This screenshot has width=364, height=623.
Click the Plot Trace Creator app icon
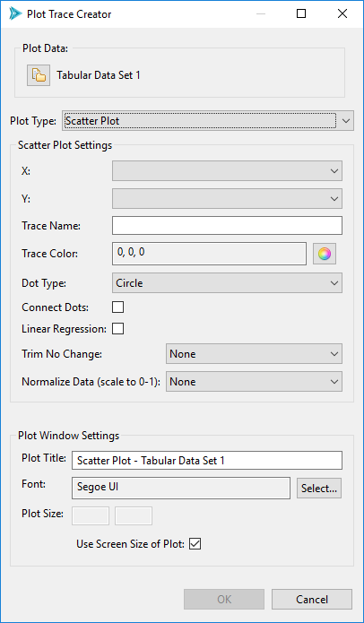[14, 14]
